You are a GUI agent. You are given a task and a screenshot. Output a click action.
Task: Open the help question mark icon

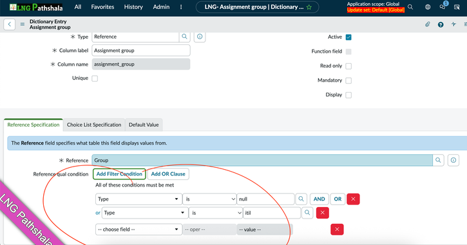click(x=441, y=24)
